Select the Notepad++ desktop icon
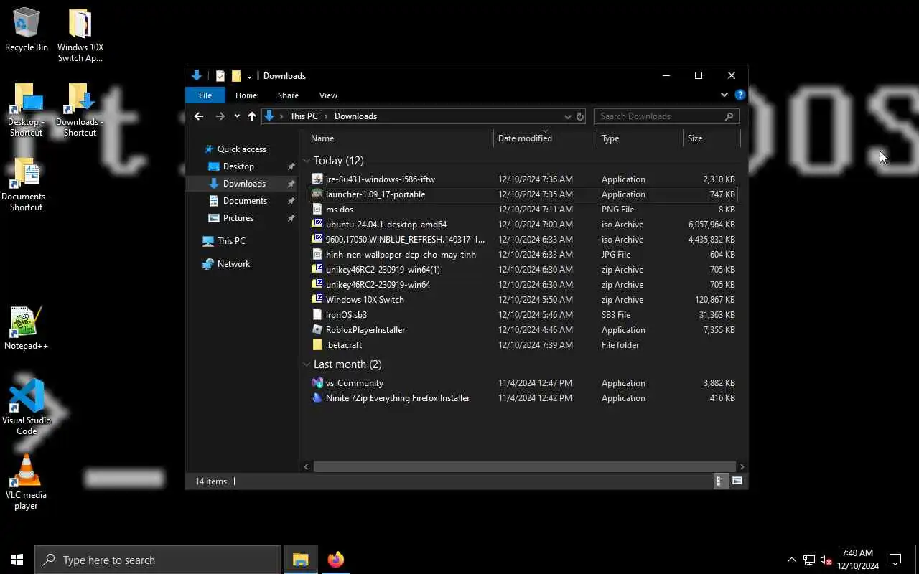 pyautogui.click(x=27, y=329)
